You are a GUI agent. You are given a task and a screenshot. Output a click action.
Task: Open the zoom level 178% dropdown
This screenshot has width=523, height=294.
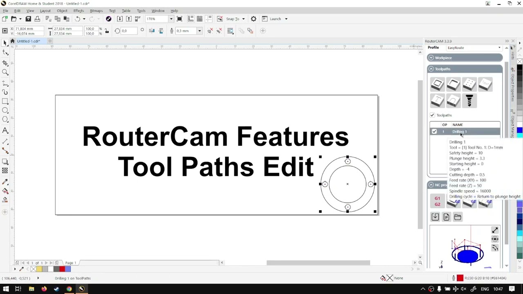[x=171, y=19]
